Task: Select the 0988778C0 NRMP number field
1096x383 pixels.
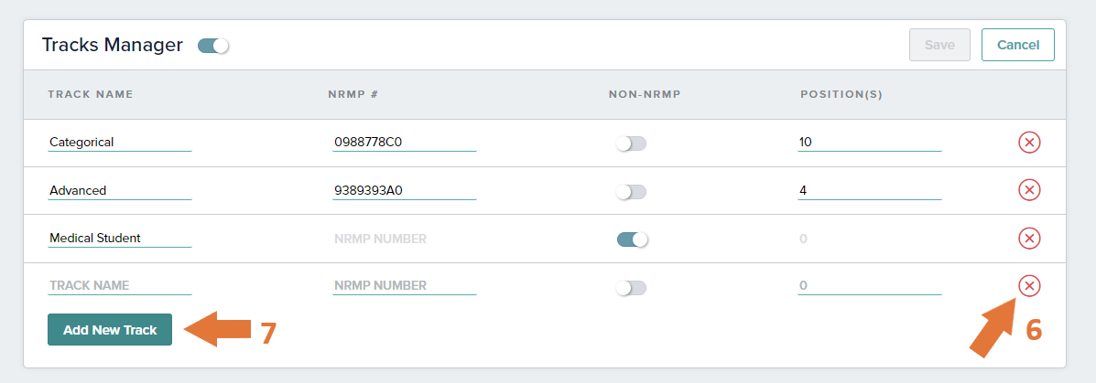Action: click(x=405, y=143)
